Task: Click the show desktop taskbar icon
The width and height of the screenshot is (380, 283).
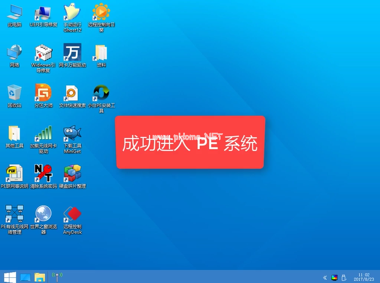Action: pos(25,277)
